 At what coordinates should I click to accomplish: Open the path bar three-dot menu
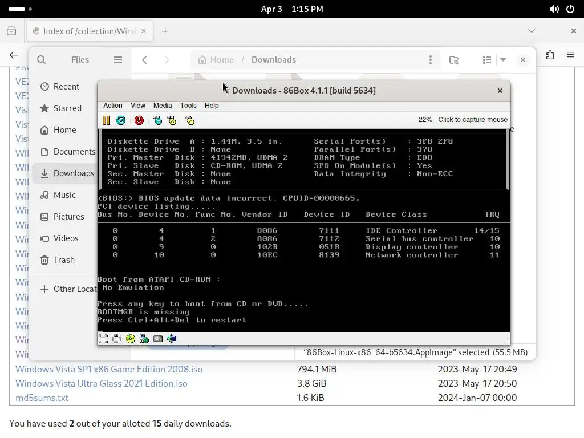(x=430, y=59)
